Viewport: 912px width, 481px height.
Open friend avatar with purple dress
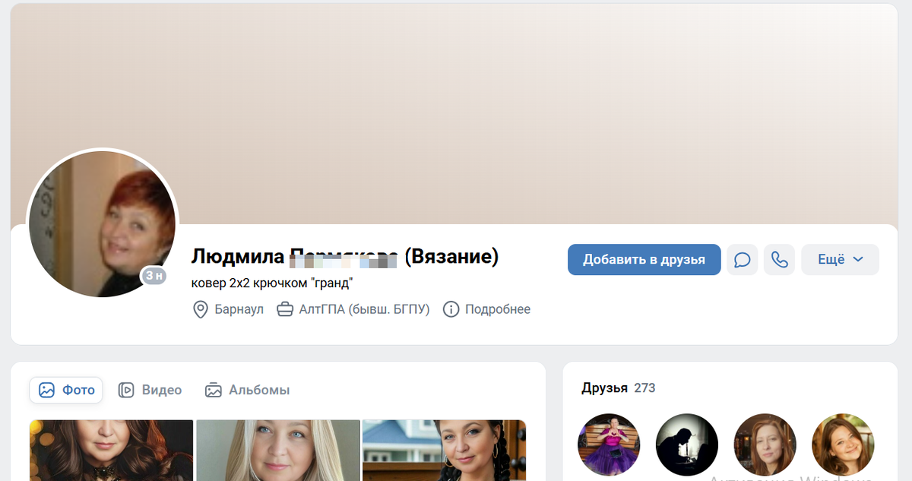[609, 445]
